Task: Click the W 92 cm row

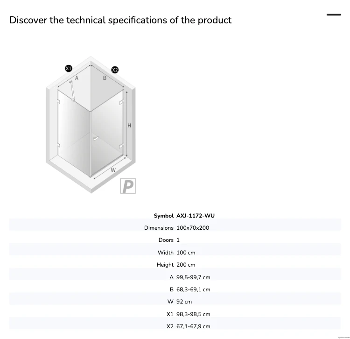Action: (175, 302)
